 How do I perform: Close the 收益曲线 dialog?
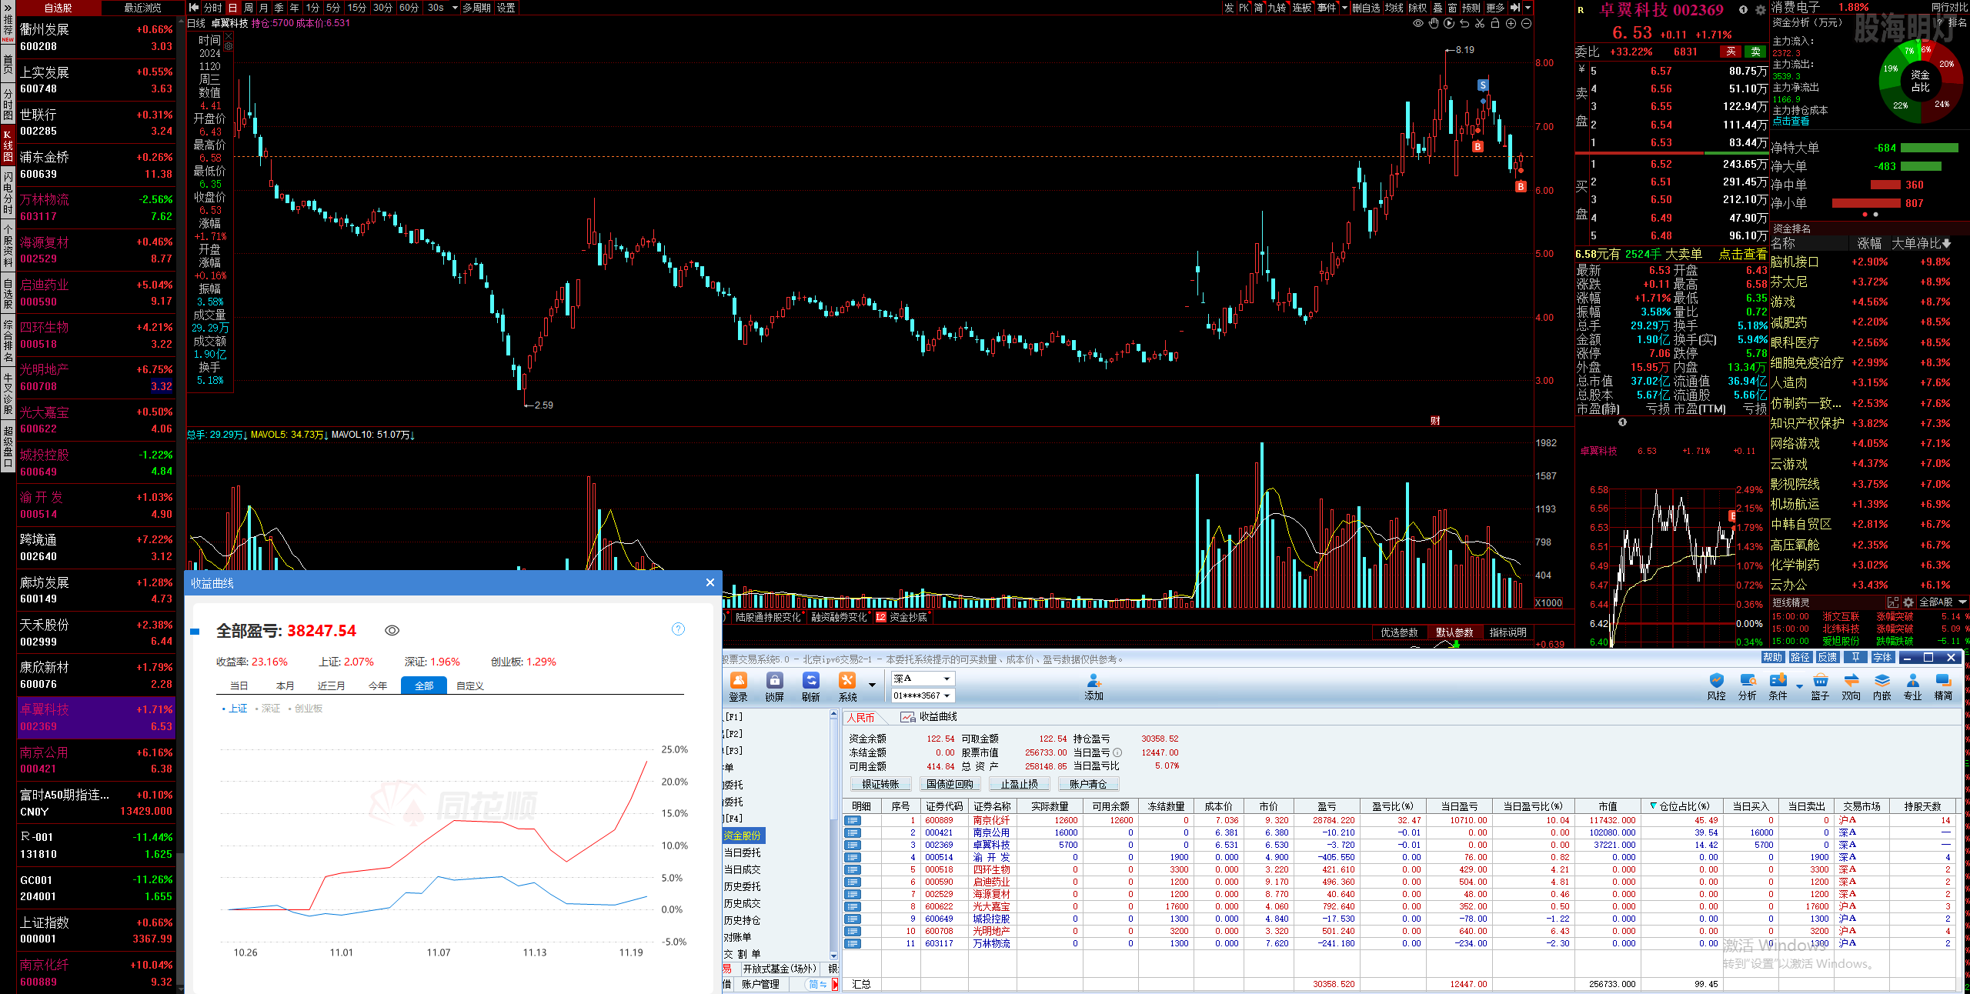tap(710, 582)
